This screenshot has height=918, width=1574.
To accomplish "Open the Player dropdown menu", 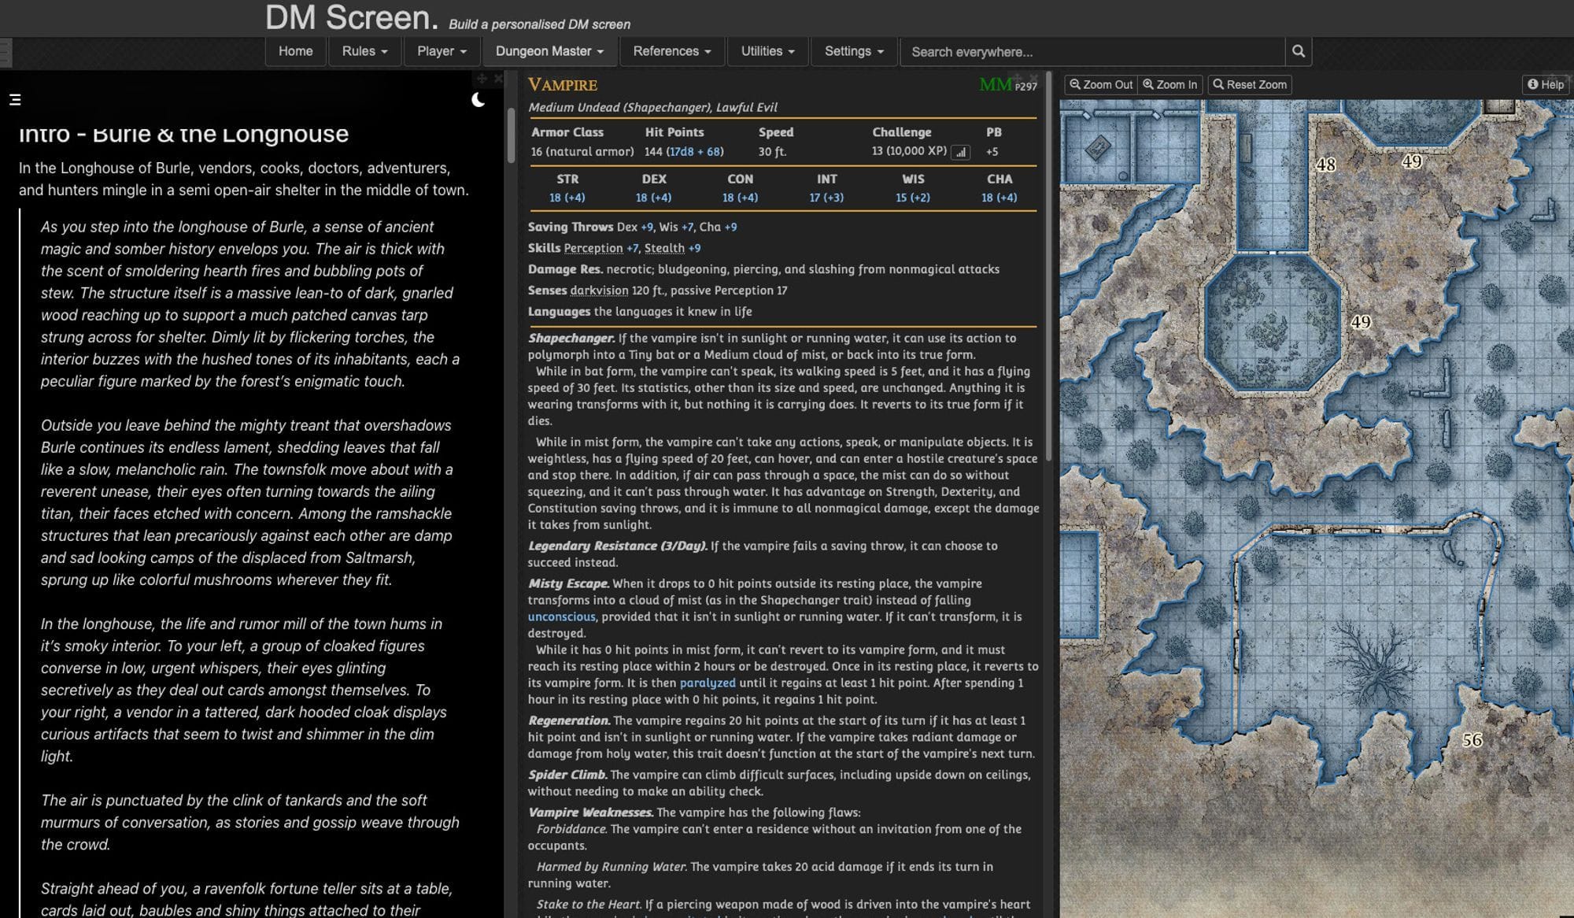I will 442,51.
